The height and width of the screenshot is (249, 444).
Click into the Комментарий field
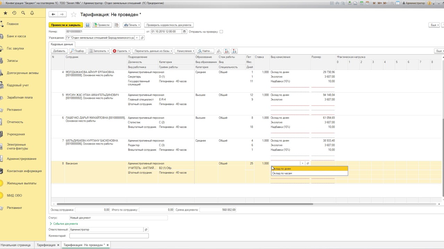tap(109, 236)
